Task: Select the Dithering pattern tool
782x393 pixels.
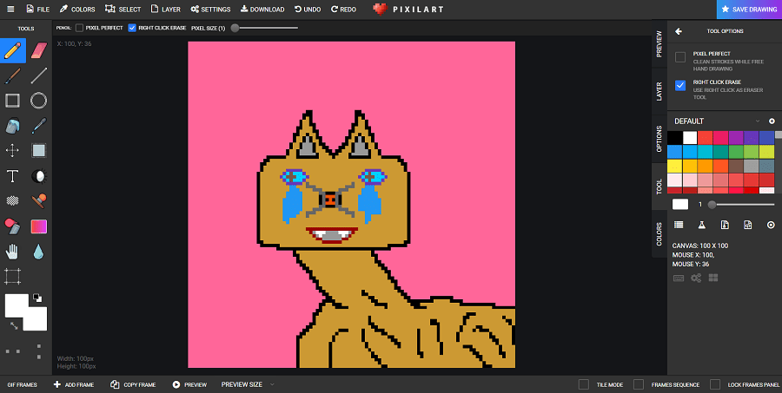Action: [x=12, y=200]
